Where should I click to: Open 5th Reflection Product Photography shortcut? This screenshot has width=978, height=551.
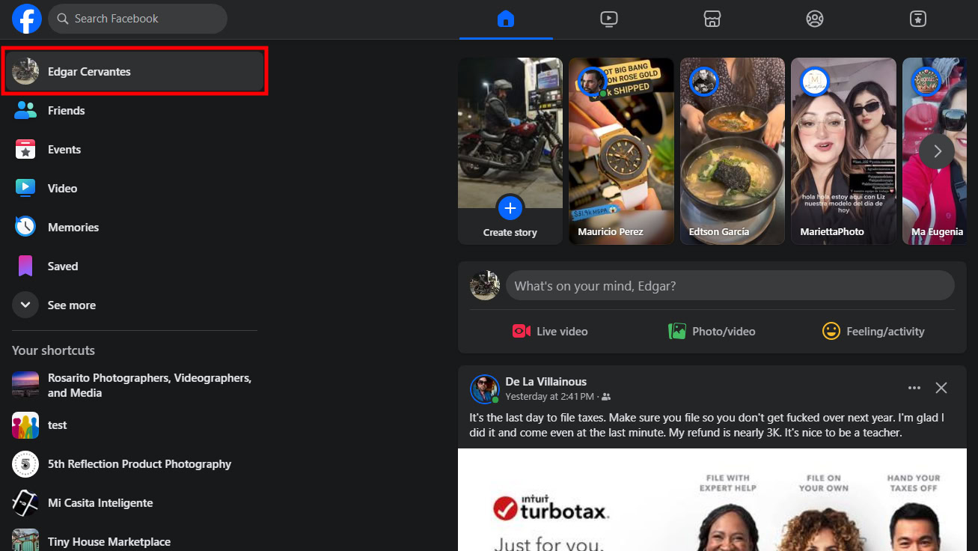point(135,464)
